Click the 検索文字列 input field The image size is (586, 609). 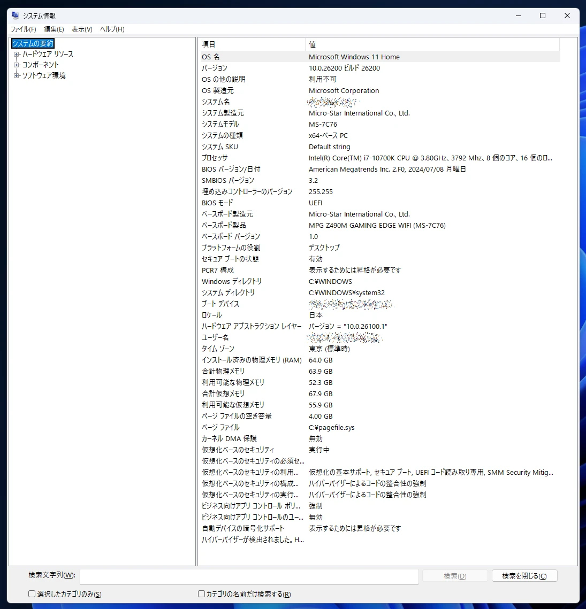[249, 576]
